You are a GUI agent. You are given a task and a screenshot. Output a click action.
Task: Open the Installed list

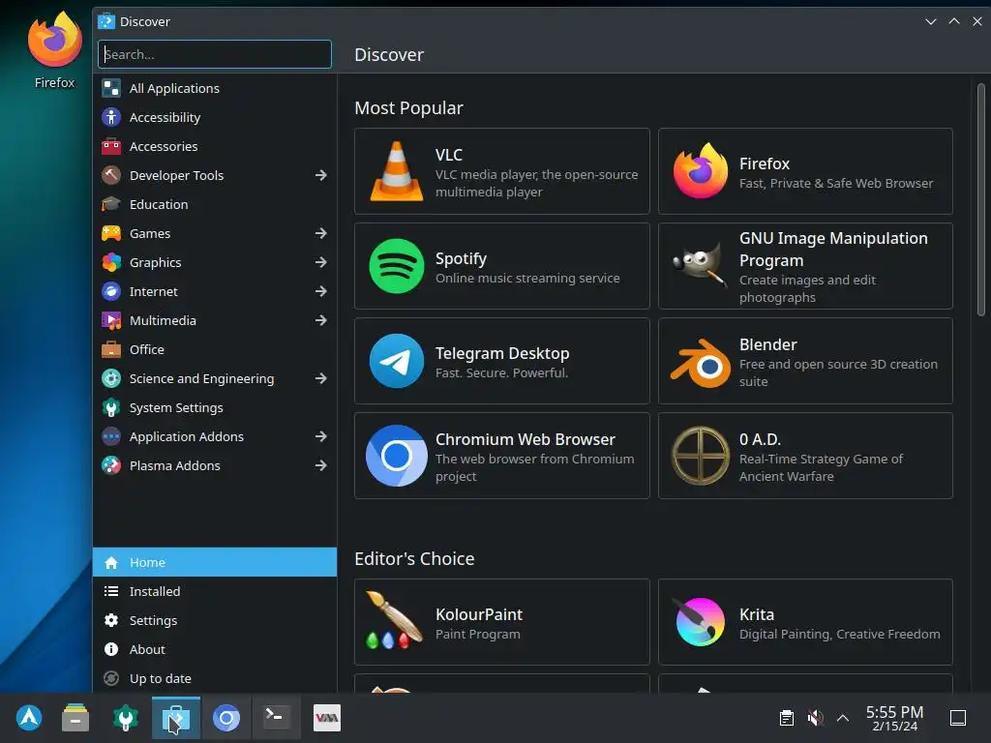[214, 591]
